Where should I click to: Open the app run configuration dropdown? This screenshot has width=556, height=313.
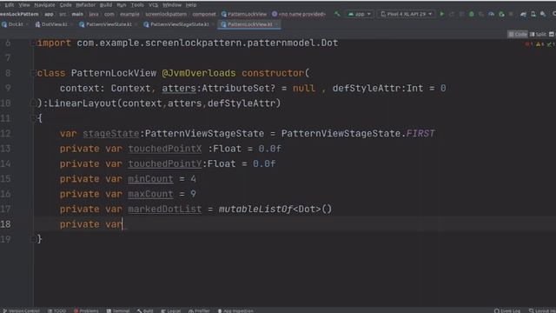[359, 14]
